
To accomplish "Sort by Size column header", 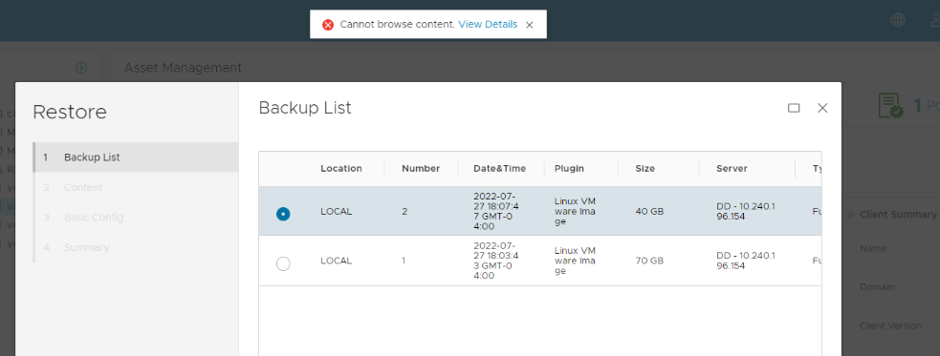I will (x=645, y=169).
